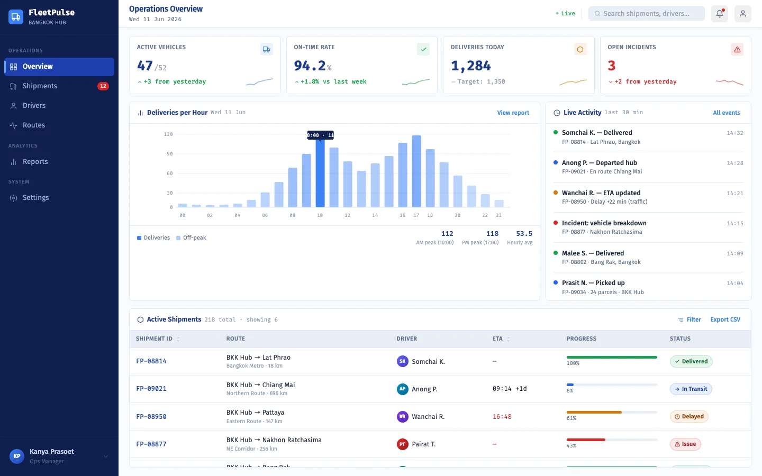Screen dimensions: 762x476
Task: Click the Shipments badge showing 12
Action: pyautogui.click(x=103, y=86)
